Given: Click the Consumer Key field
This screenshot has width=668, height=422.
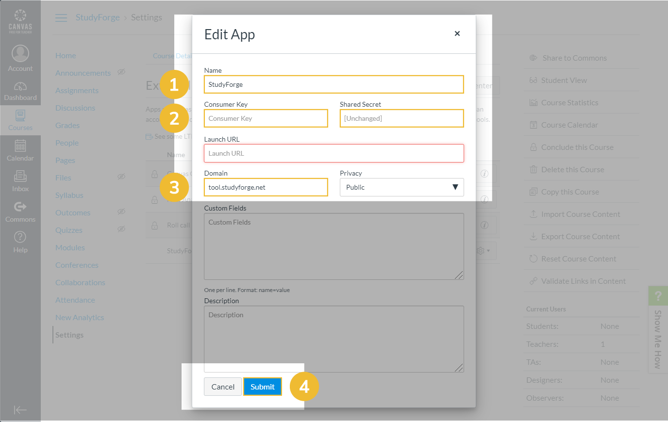Looking at the screenshot, I should pyautogui.click(x=266, y=118).
